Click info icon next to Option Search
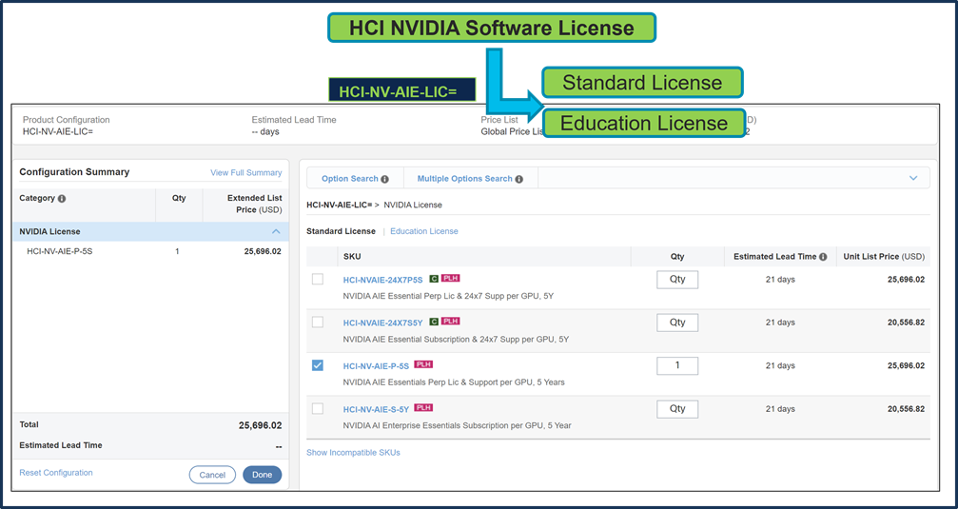Viewport: 958px width, 509px height. [x=385, y=179]
